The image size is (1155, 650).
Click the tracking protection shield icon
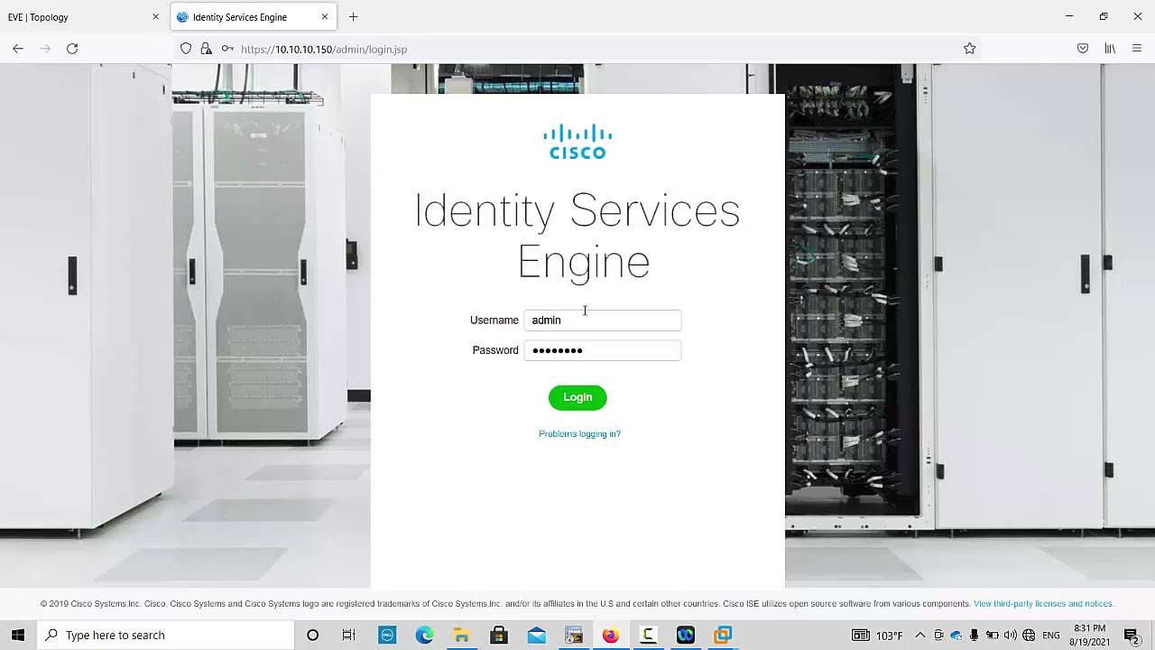point(186,49)
